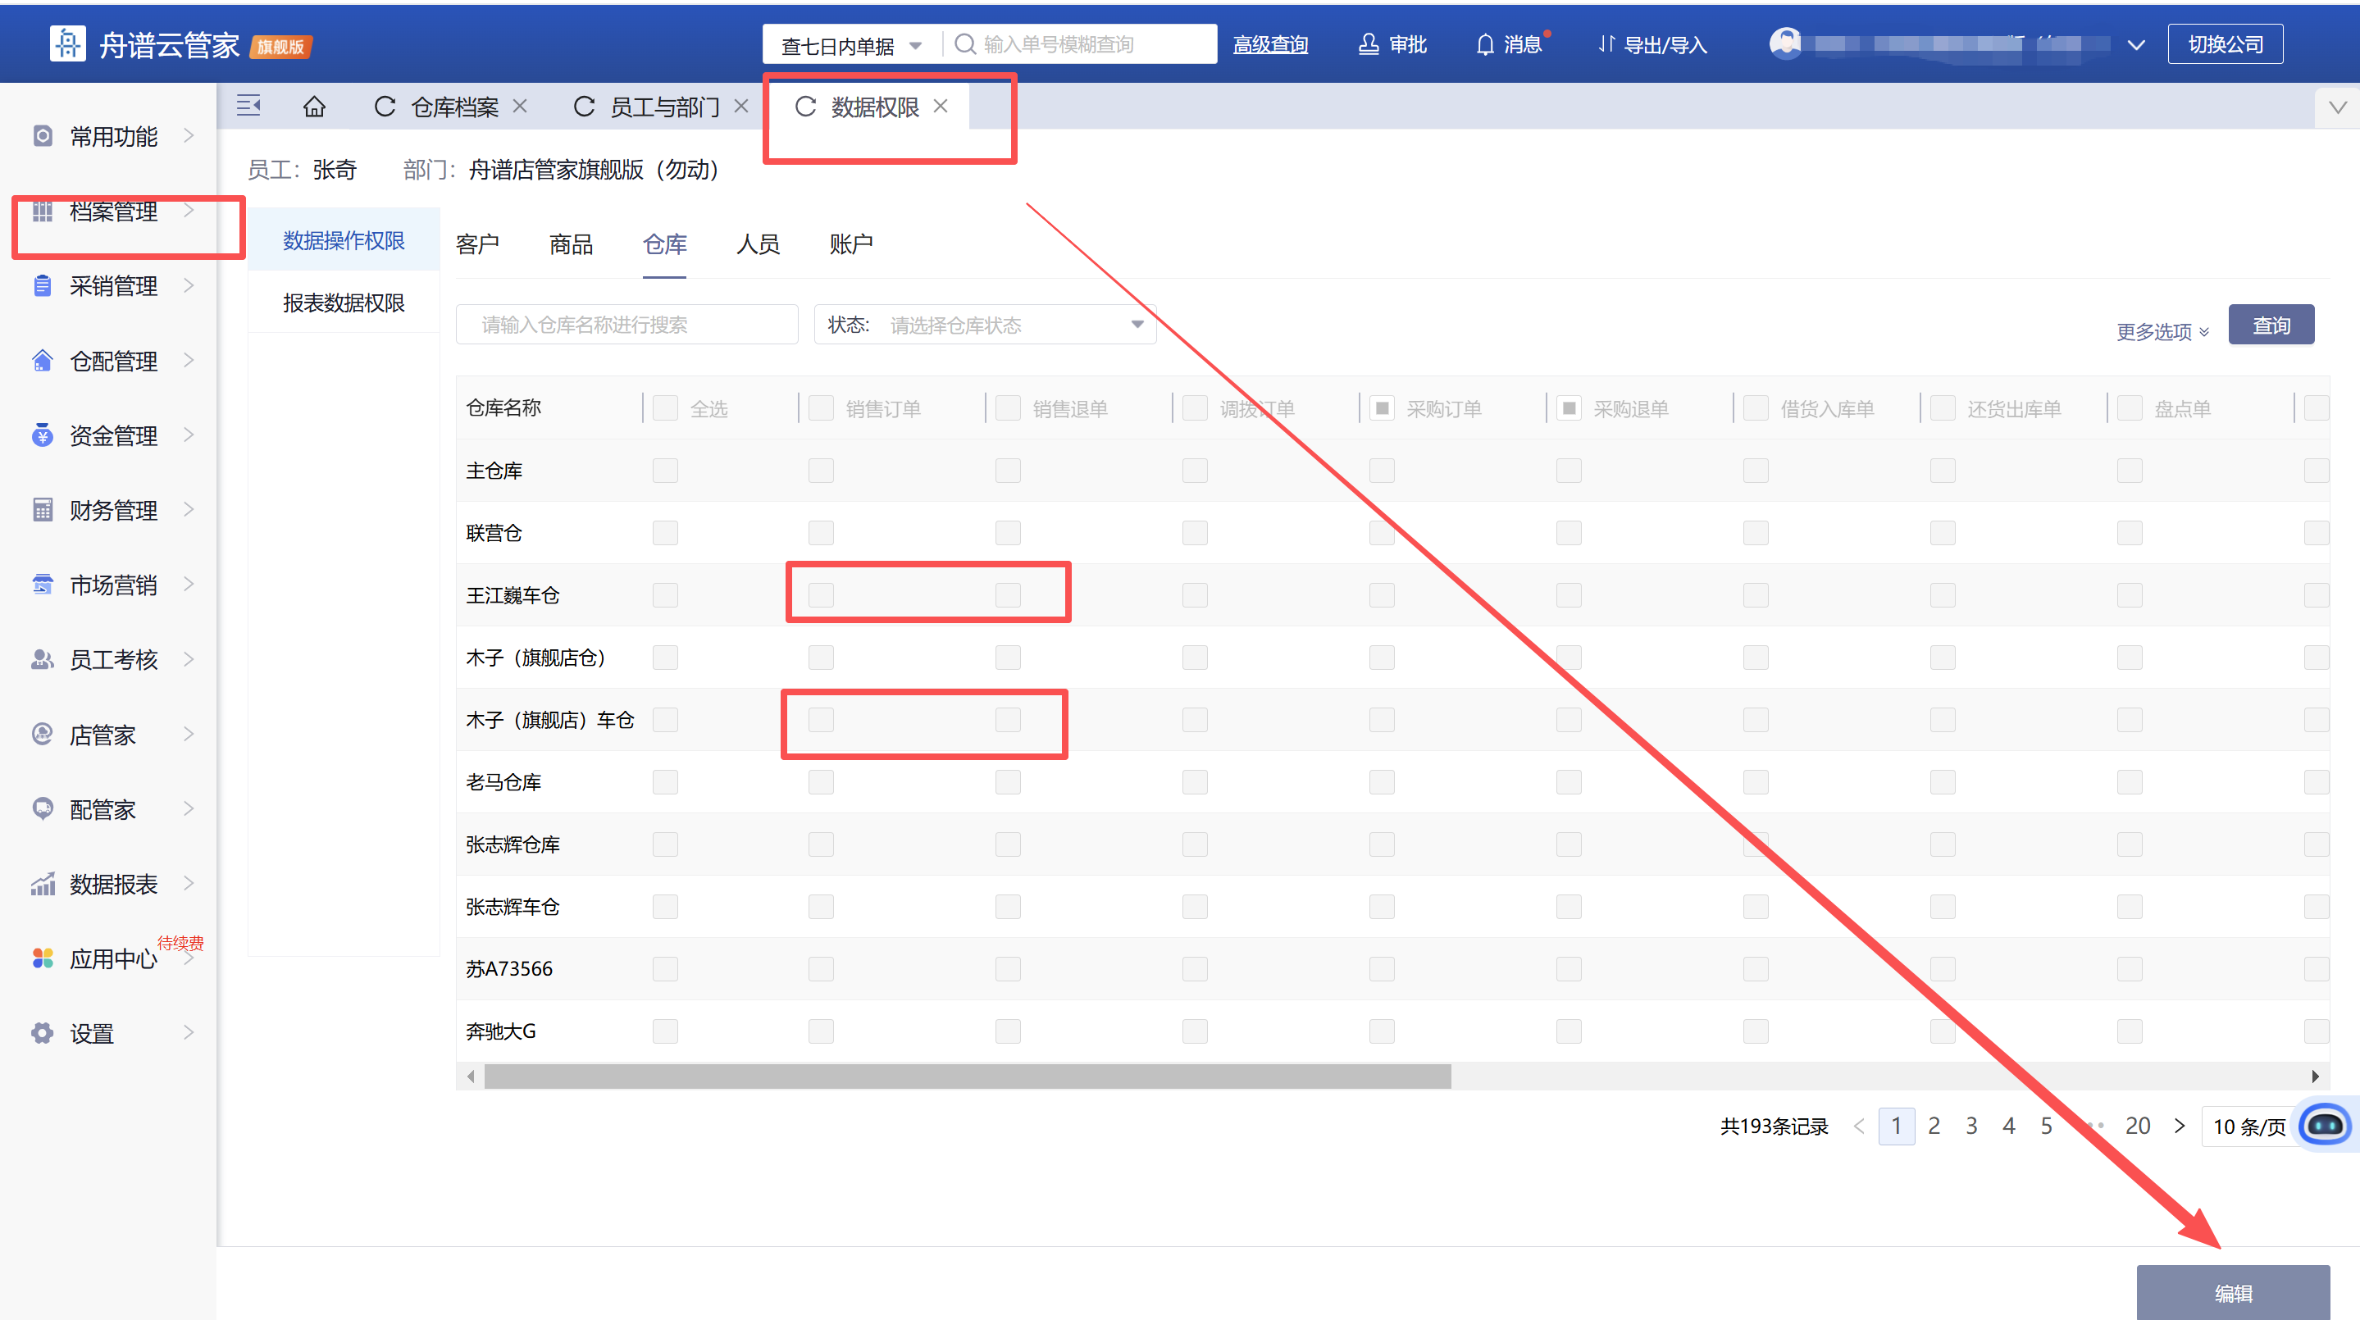Screen dimensions: 2360x1320
Task: Close the 数据权限 tab
Action: click(x=940, y=107)
